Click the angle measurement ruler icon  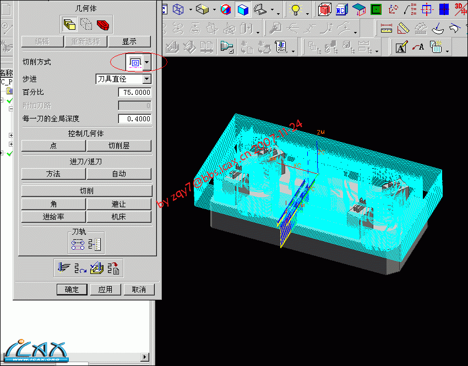[403, 29]
